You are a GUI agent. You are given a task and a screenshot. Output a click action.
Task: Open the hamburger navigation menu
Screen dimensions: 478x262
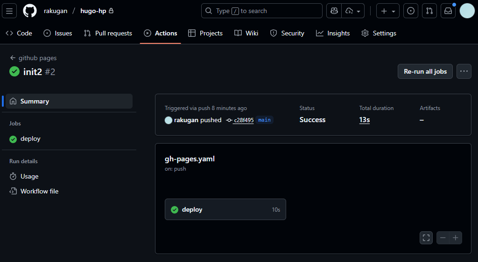pyautogui.click(x=9, y=11)
